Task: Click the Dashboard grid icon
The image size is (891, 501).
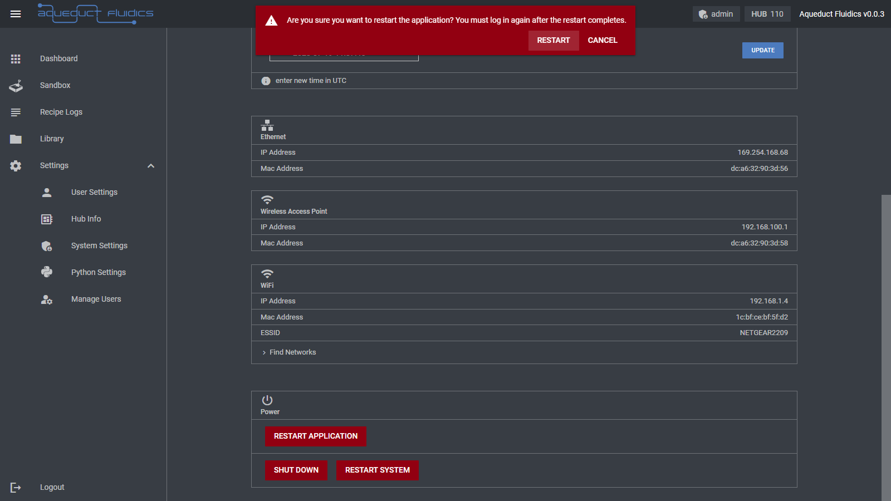Action: (16, 58)
